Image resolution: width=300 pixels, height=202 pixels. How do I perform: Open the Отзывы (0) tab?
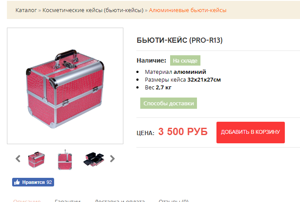click(174, 200)
